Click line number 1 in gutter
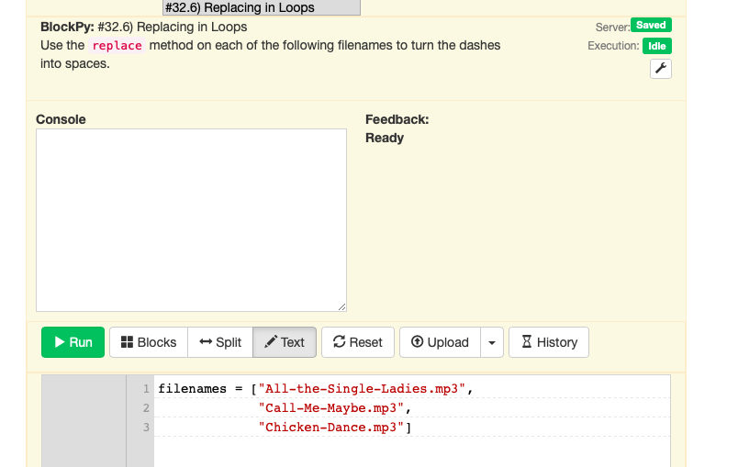This screenshot has height=467, width=738. 146,389
